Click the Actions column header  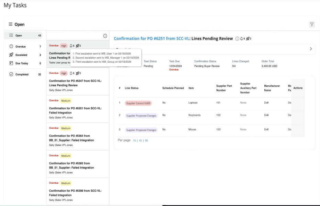tap(298, 88)
